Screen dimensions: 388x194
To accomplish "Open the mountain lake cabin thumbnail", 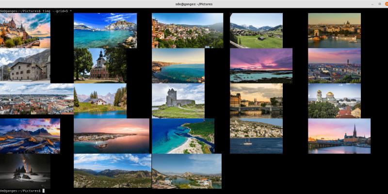I will click(x=100, y=101).
